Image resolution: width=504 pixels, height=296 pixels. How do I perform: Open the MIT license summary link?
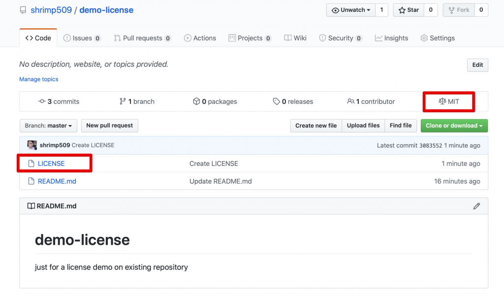449,101
